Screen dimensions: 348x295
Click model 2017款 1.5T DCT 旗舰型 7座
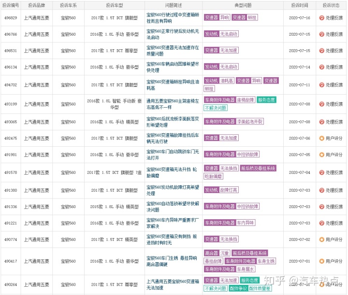114,172
